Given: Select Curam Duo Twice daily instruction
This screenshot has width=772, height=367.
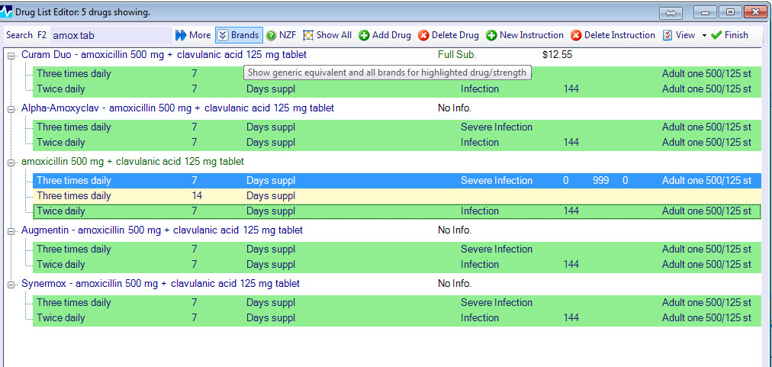Looking at the screenshot, I should tap(397, 89).
